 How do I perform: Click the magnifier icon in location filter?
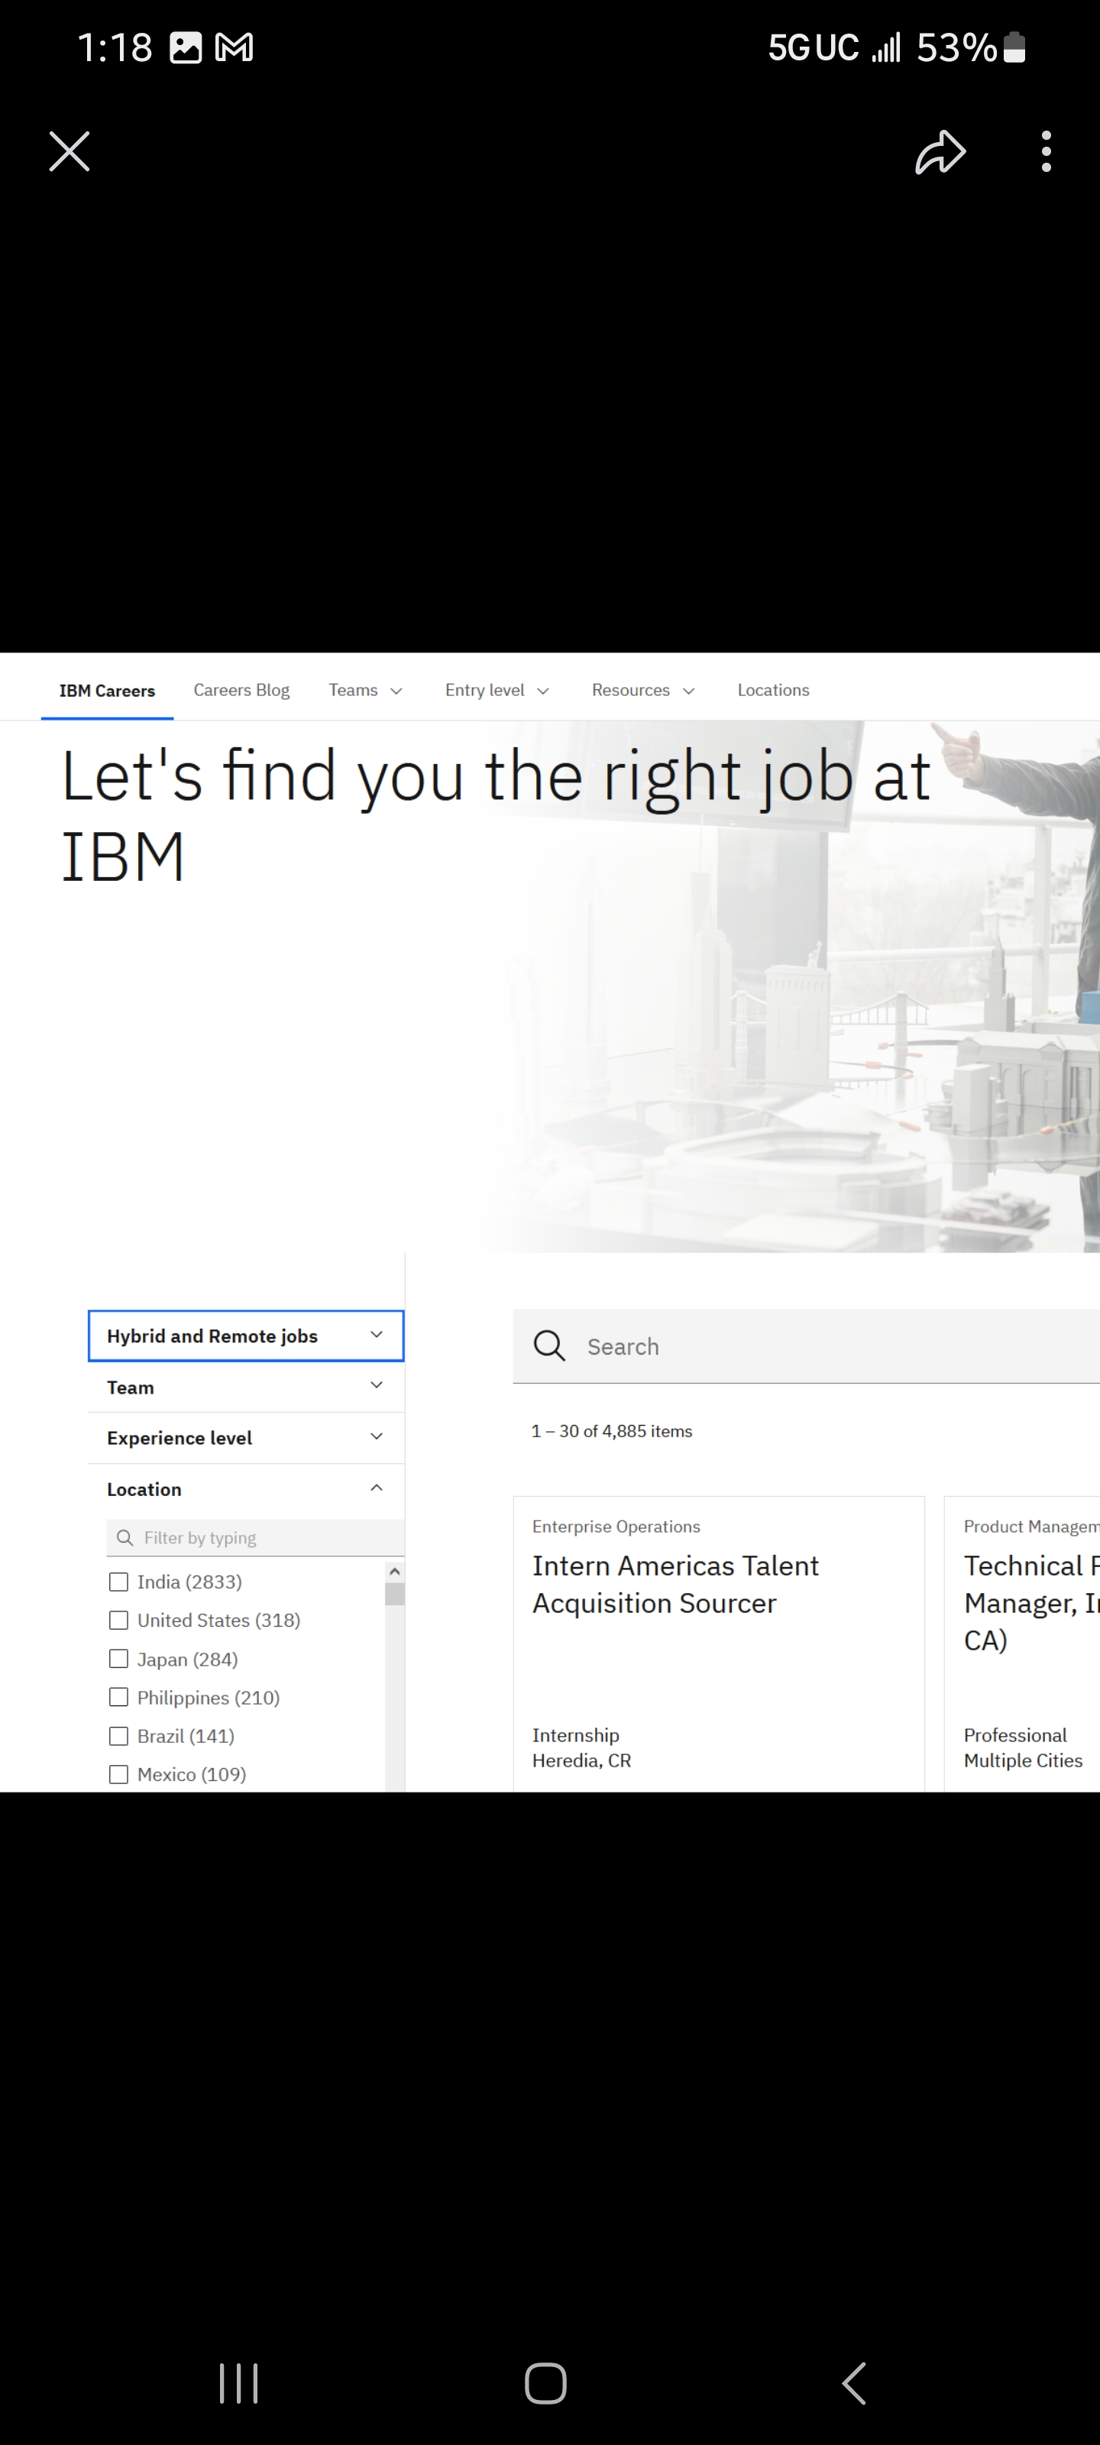(125, 1537)
